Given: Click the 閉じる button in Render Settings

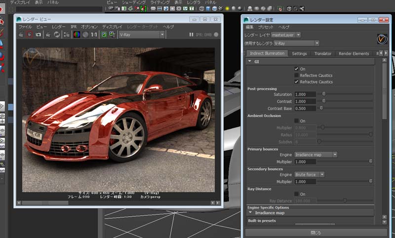Looking at the screenshot, I should [316, 233].
